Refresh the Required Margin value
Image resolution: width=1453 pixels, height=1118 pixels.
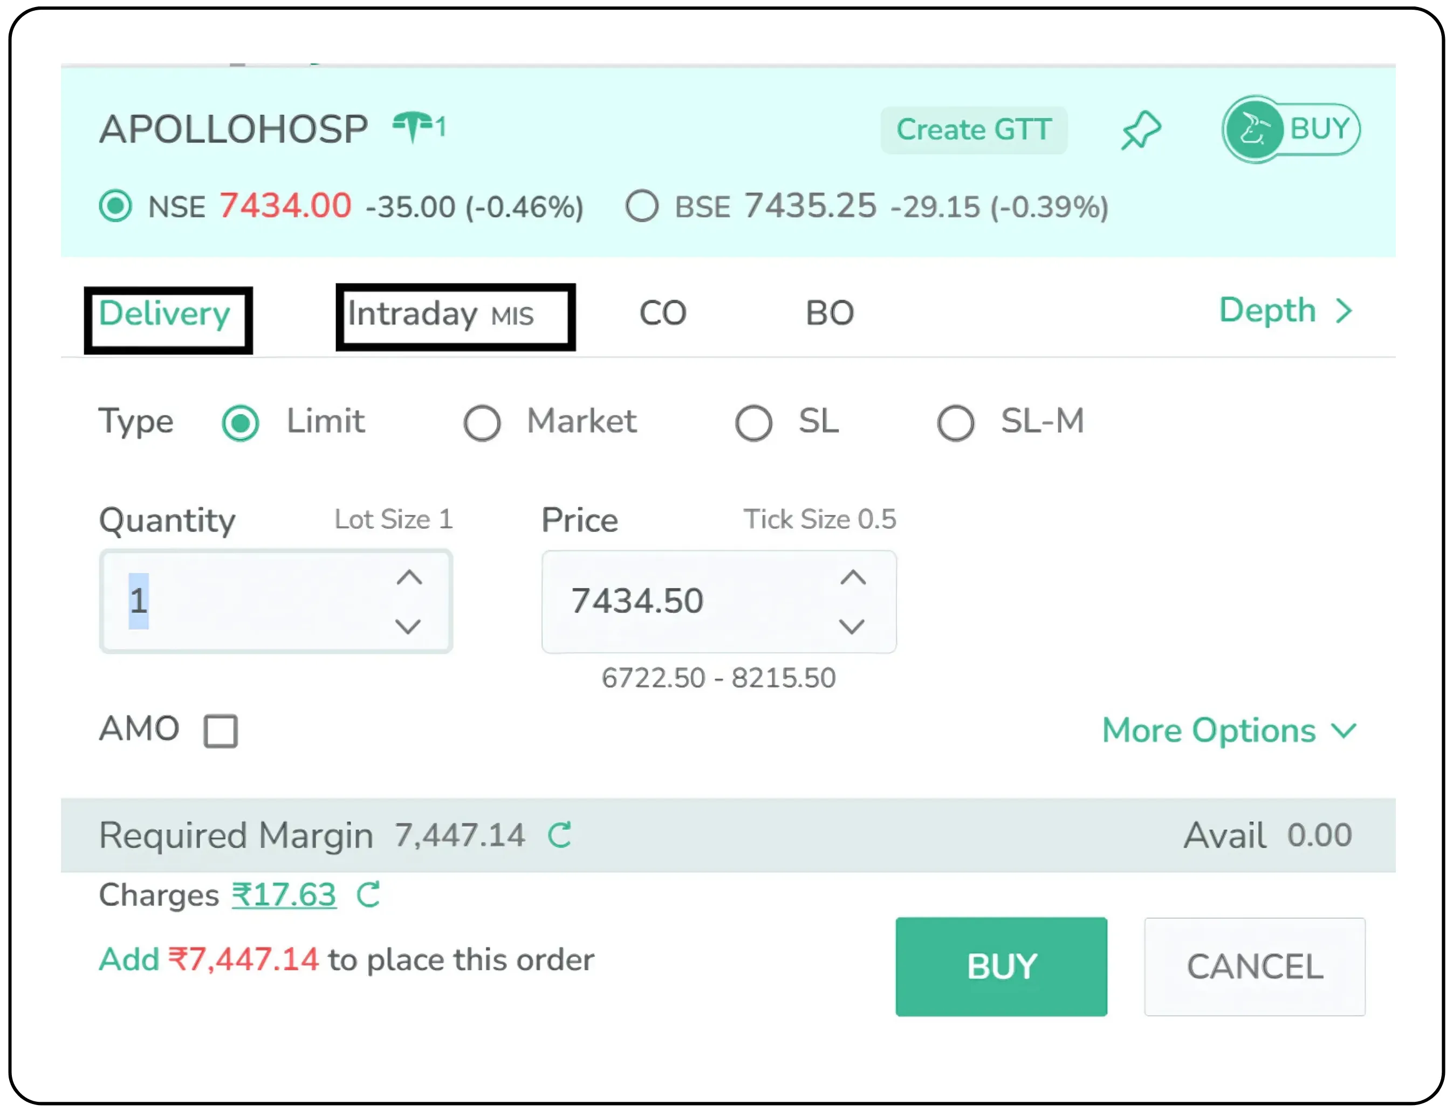coord(559,835)
